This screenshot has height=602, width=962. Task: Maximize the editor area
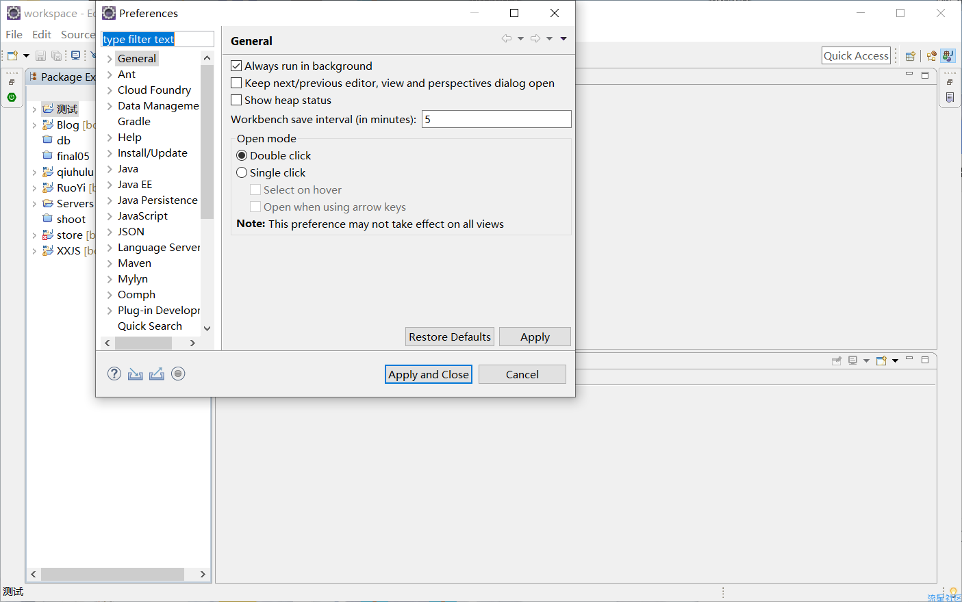point(925,75)
